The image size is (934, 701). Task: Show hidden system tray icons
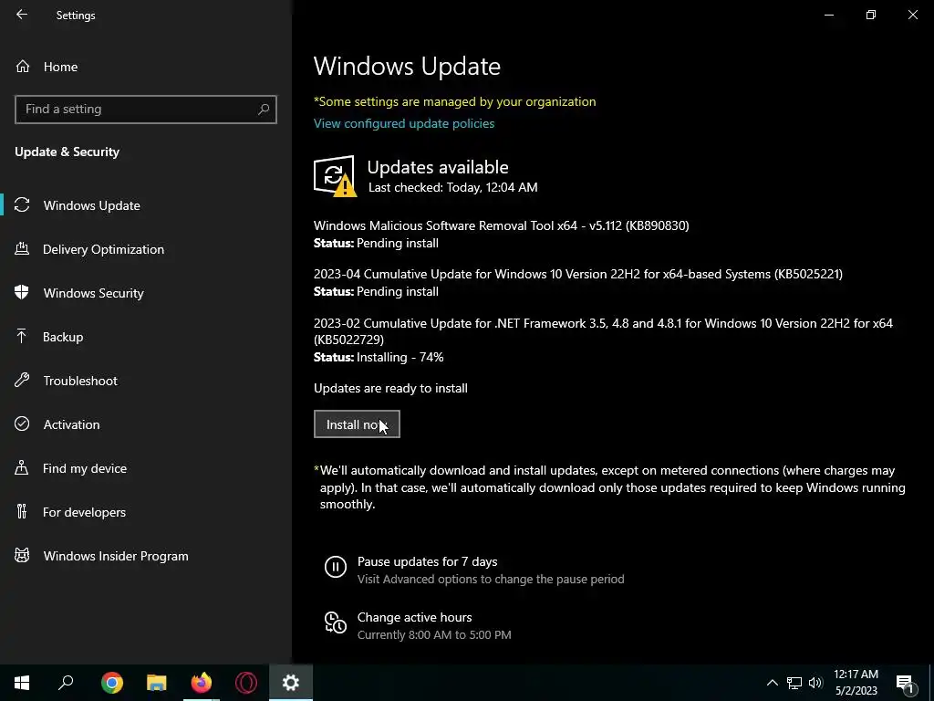(x=772, y=683)
